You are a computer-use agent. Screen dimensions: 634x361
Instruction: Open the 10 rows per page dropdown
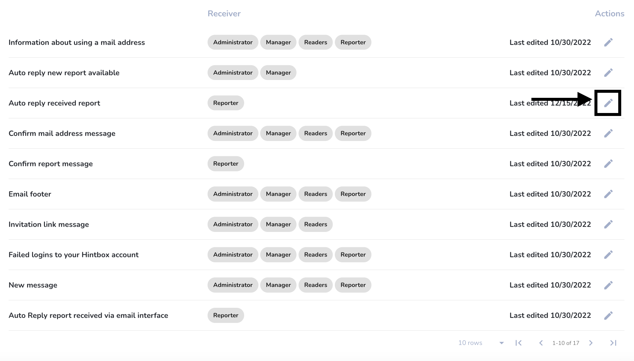(x=481, y=343)
